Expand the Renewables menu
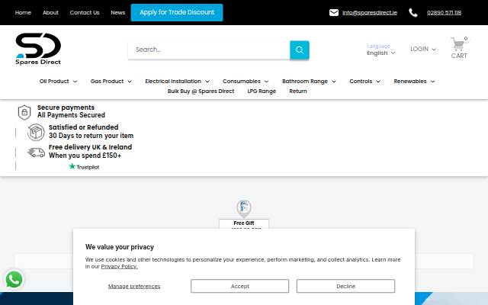This screenshot has height=305, width=488. 414,82
